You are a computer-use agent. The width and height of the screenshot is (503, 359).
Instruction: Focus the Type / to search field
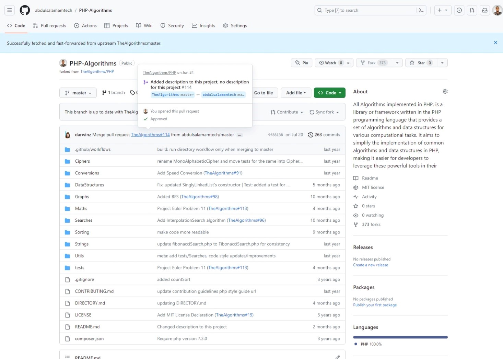click(x=365, y=10)
